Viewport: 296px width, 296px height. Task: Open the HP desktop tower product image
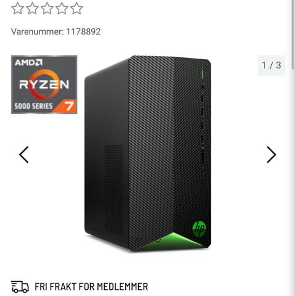148,154
